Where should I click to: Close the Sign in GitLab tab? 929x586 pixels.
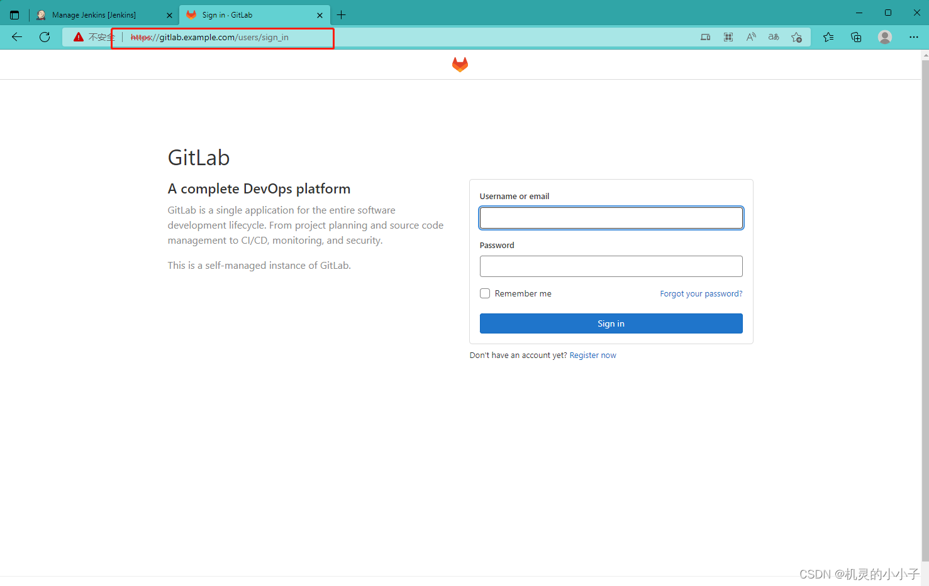tap(320, 15)
